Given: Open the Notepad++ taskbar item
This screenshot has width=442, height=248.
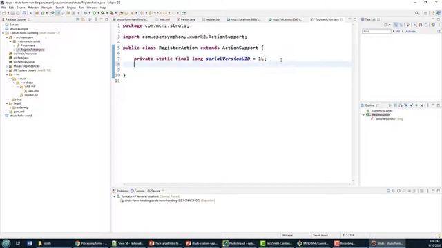Looking at the screenshot, I should coord(128,243).
